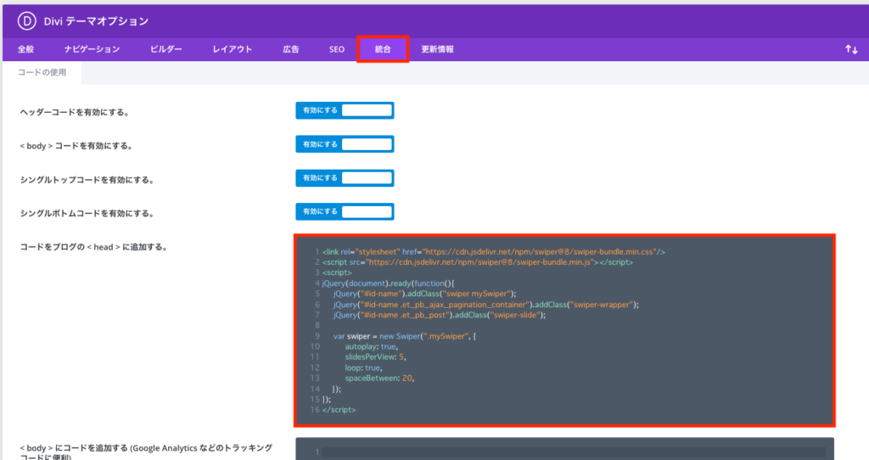Open the SEO tab
This screenshot has height=460, width=869.
pos(337,50)
